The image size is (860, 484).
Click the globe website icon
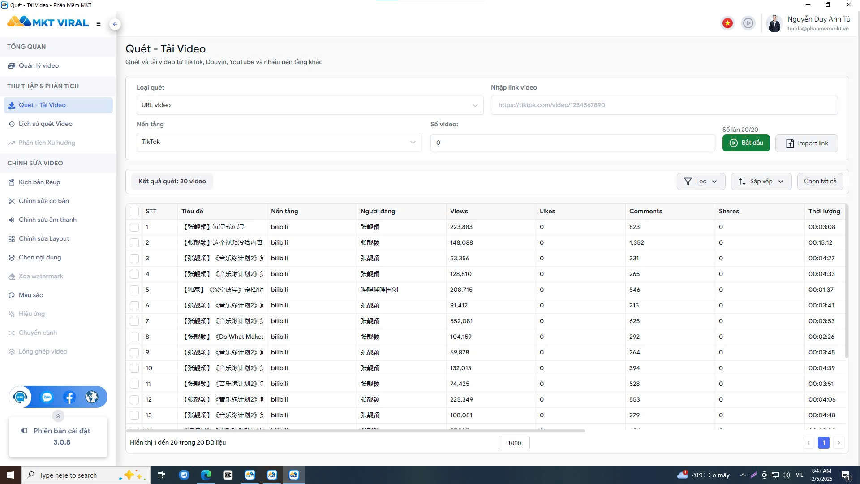tap(92, 397)
